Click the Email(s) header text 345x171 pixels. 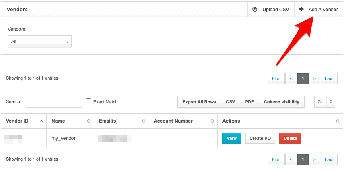click(x=108, y=121)
